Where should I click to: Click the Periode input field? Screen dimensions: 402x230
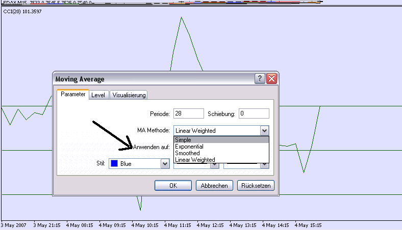[188, 113]
